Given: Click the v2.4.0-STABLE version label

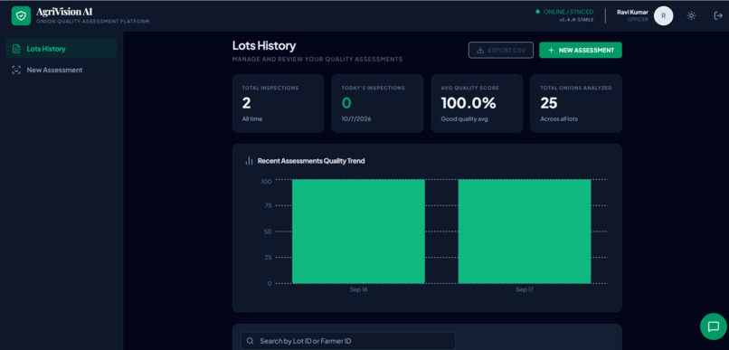Looking at the screenshot, I should [x=576, y=20].
